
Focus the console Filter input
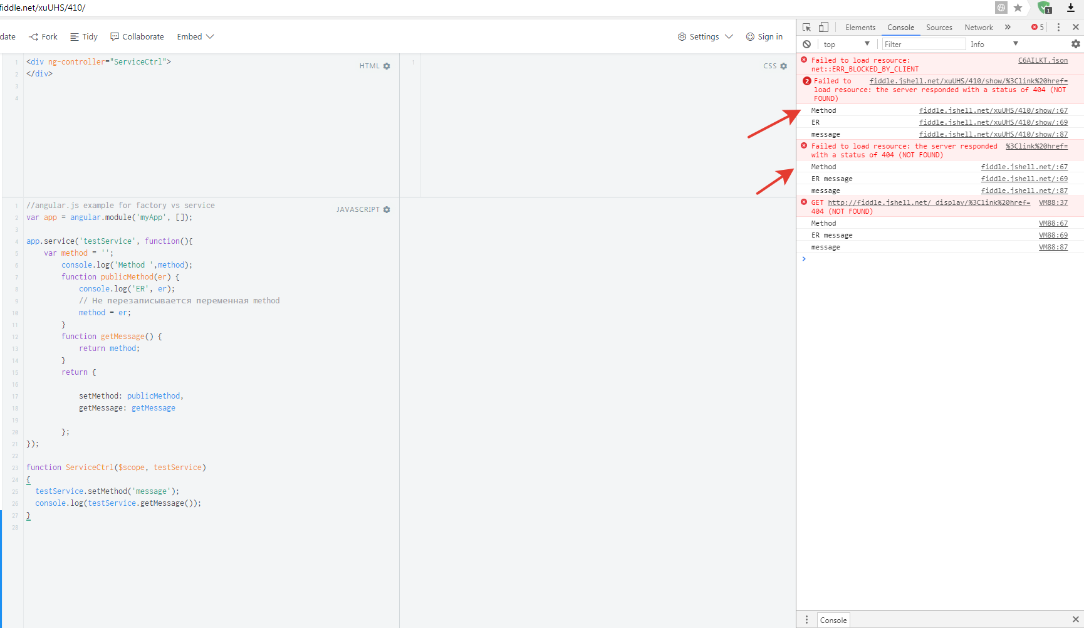coord(924,44)
